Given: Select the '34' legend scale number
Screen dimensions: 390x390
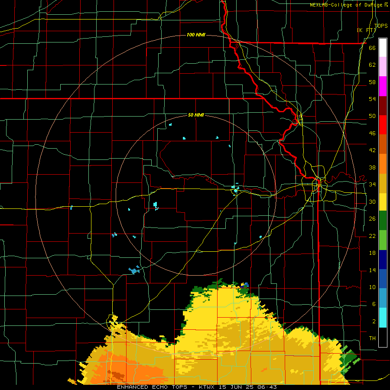Looking at the screenshot, I should click(372, 184).
